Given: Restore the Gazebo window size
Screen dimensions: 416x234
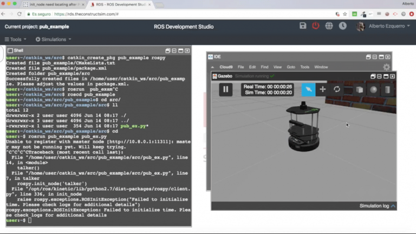Looking at the screenshot, I should (x=373, y=76).
